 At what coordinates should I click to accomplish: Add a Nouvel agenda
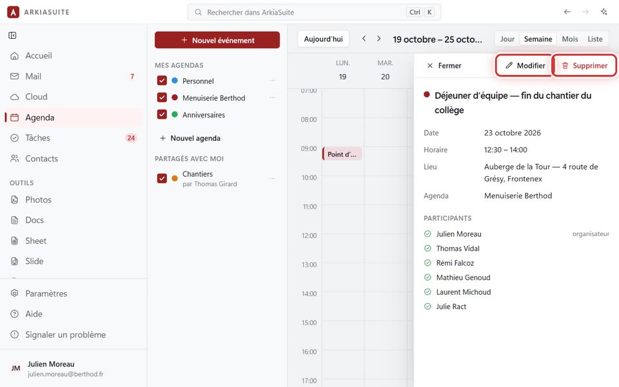(x=190, y=138)
